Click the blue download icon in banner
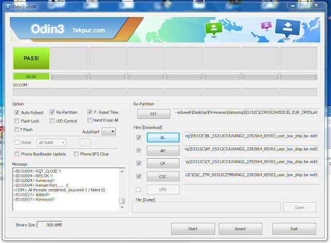Image resolution: width=331 pixels, height=243 pixels. tap(288, 28)
